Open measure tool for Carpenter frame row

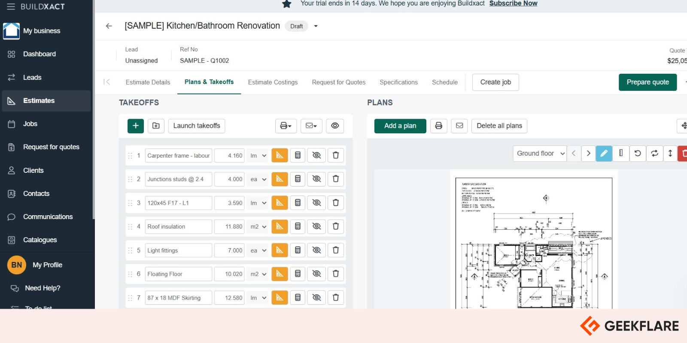pos(280,155)
